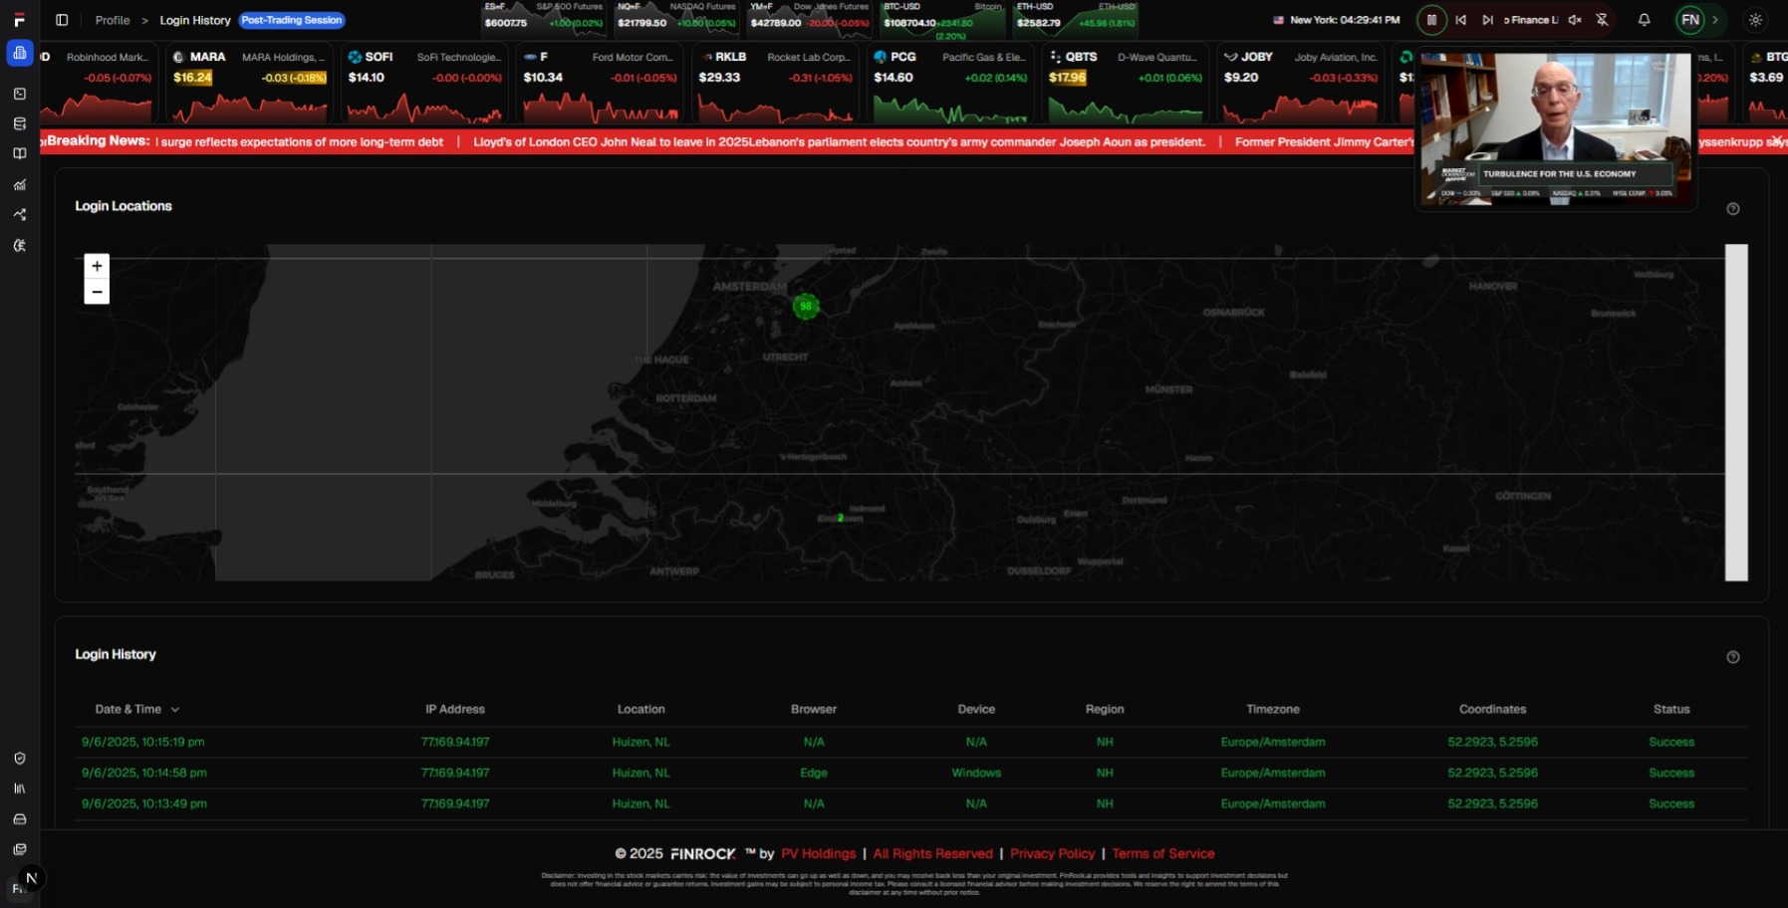Open the sidebar icon below shuffle arrows
Viewport: 1788px width, 908px height.
[20, 245]
